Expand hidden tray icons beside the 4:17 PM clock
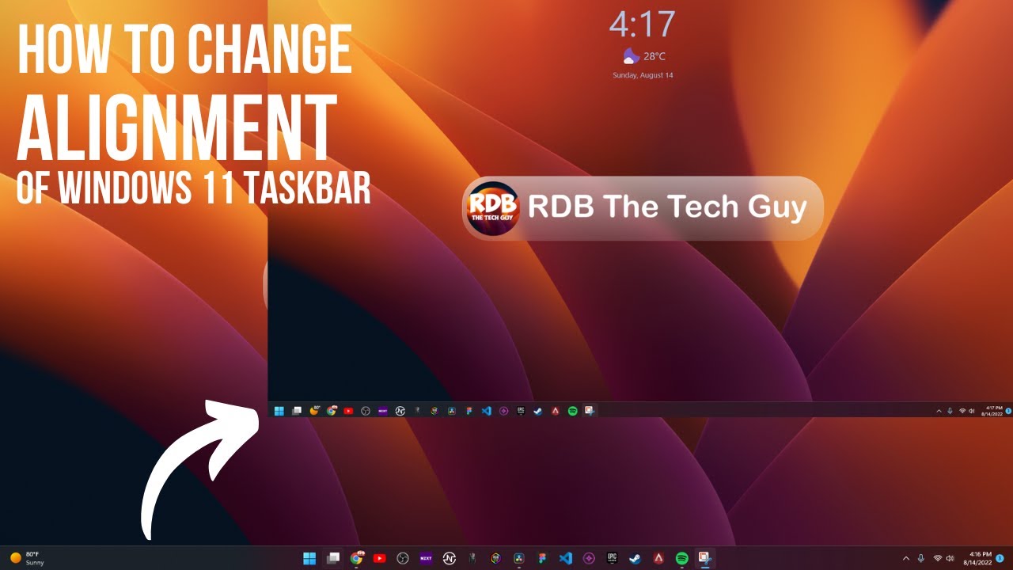This screenshot has width=1013, height=570. 939,411
